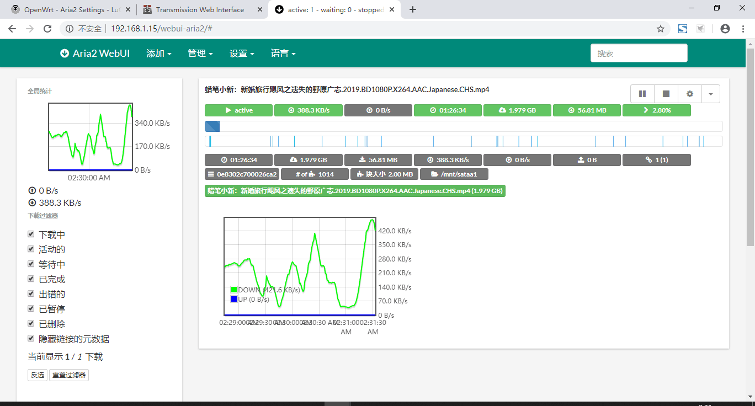Open a new browser tab
This screenshot has width=755, height=406.
point(412,9)
